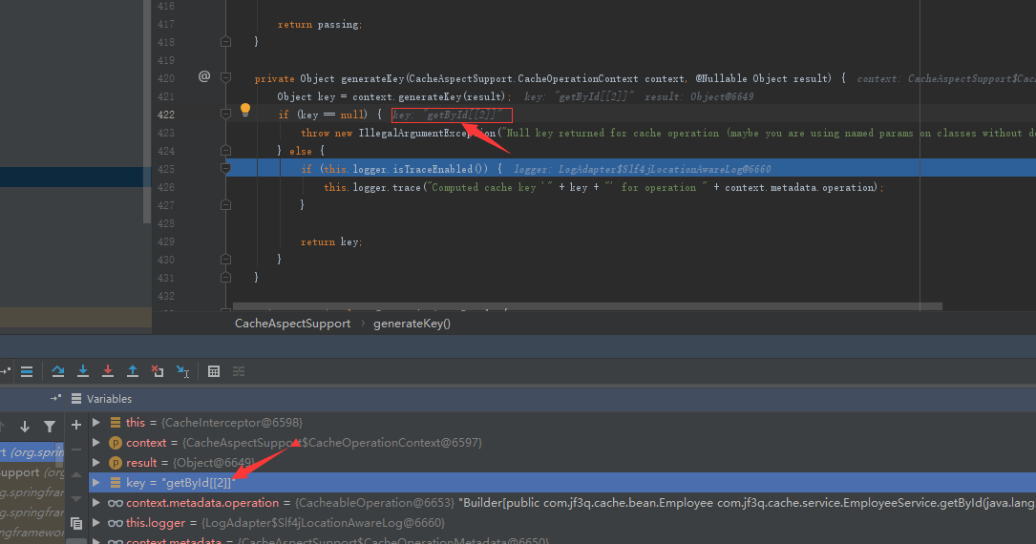Screen dimensions: 1036x544
Task: Toggle fold marker at line 425
Action: click(x=226, y=169)
